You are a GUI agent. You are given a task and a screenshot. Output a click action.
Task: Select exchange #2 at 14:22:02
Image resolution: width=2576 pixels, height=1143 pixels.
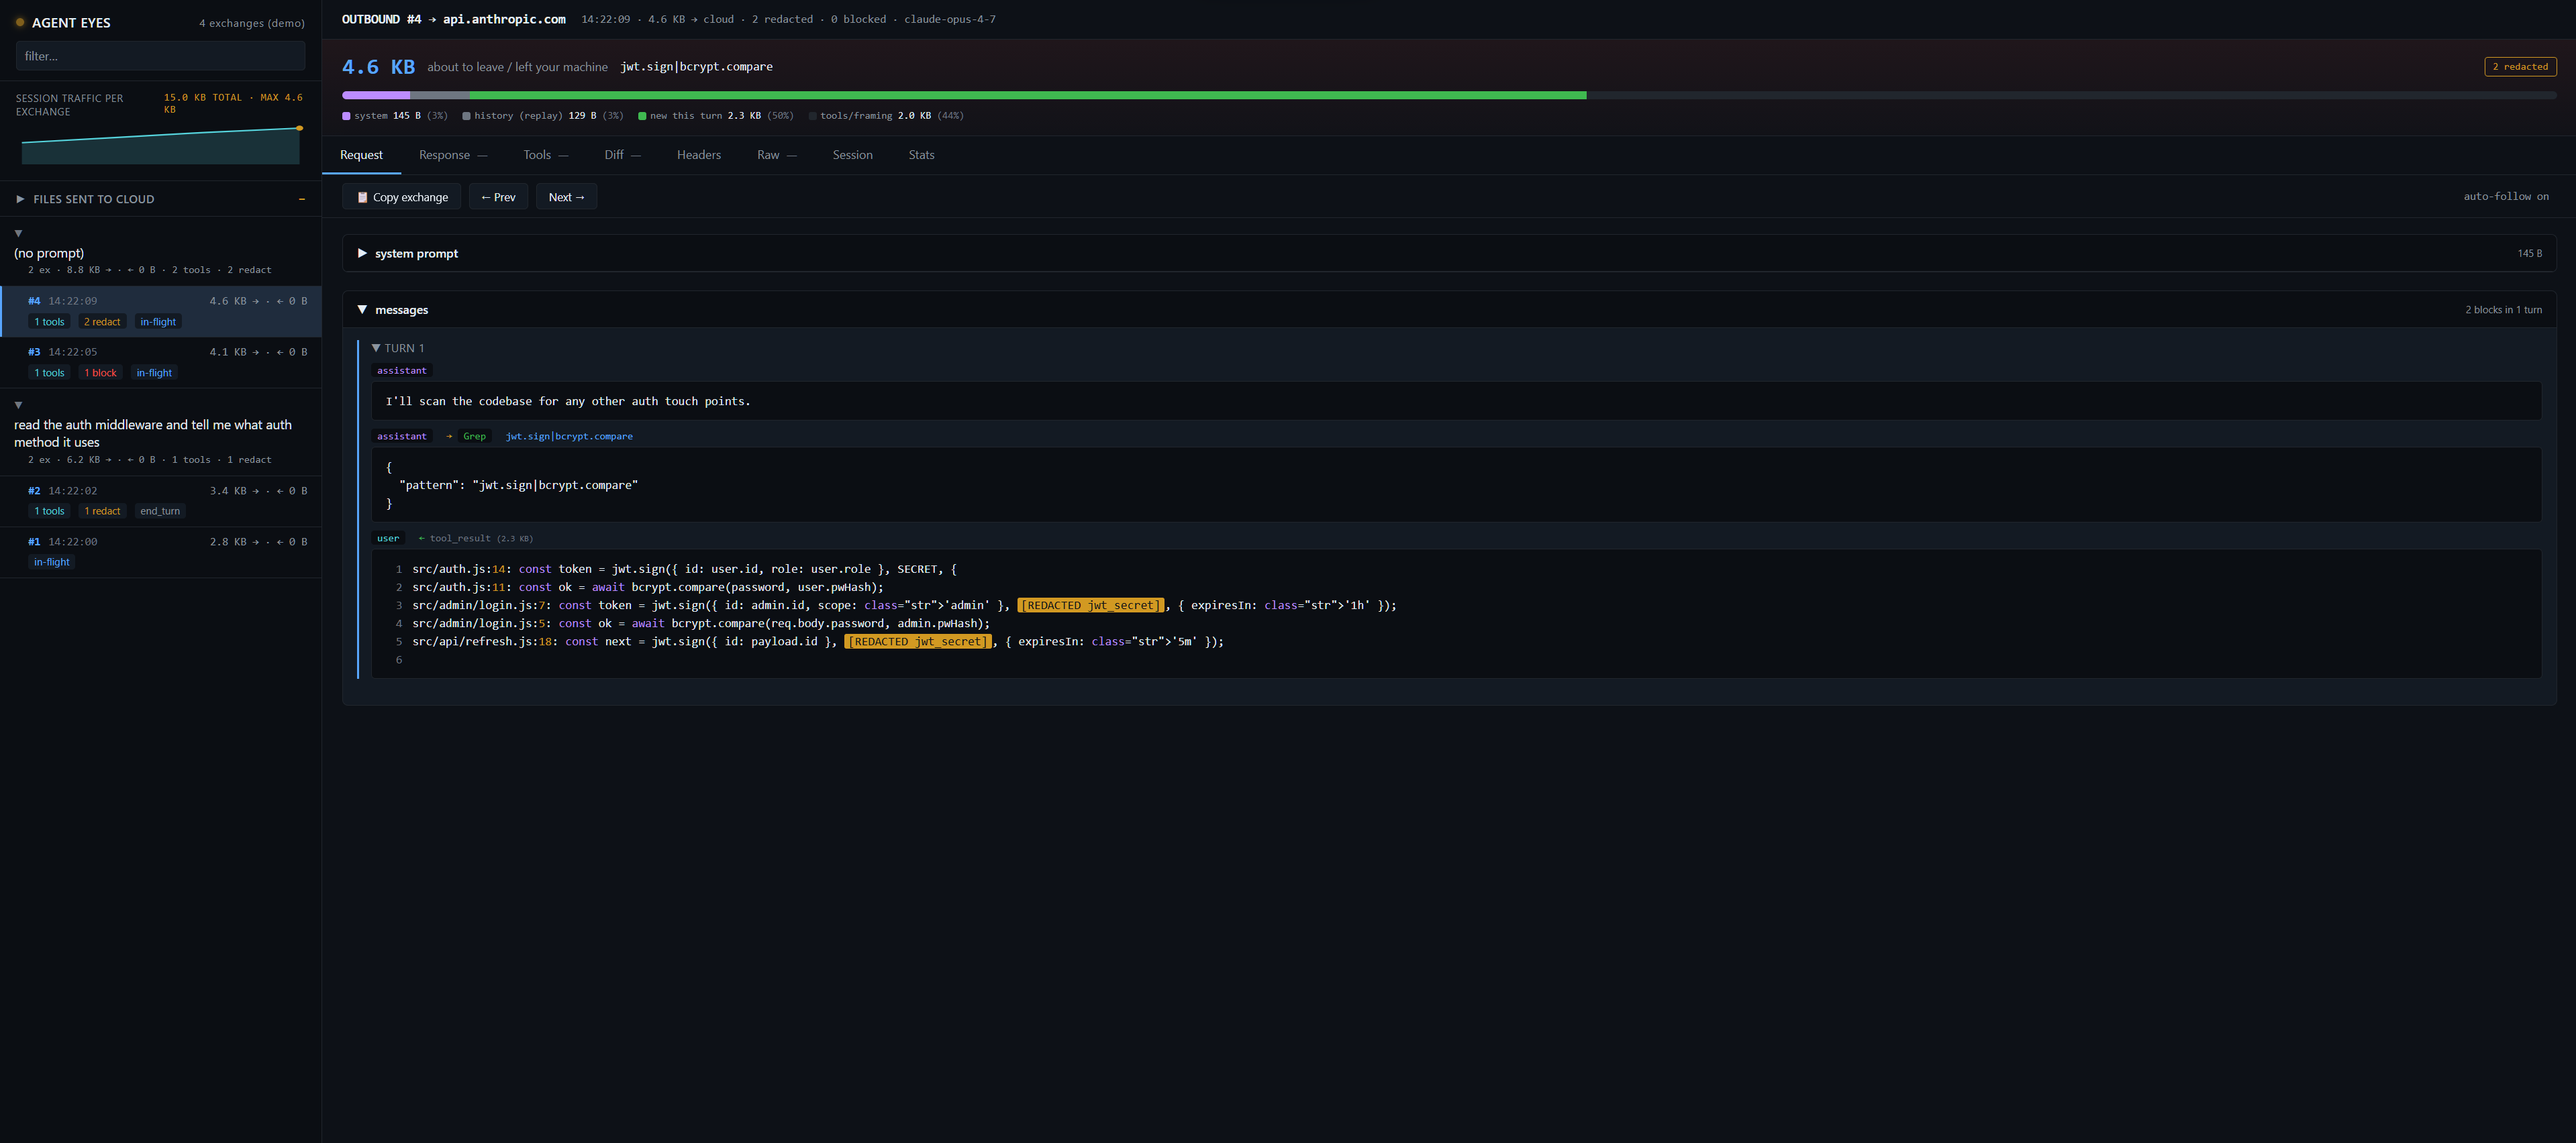[x=161, y=500]
